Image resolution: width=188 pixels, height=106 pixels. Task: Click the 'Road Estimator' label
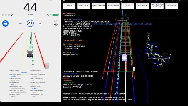click(x=36, y=71)
